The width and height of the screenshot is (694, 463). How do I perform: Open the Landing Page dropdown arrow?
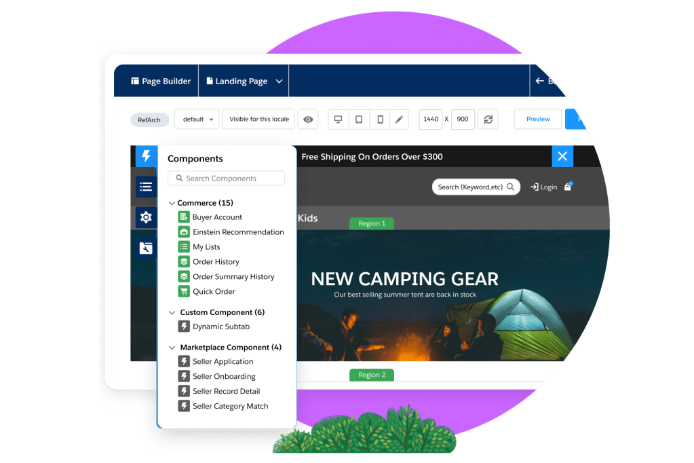279,81
